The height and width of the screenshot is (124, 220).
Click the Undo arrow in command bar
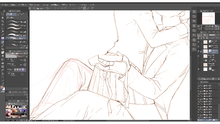coord(48,8)
